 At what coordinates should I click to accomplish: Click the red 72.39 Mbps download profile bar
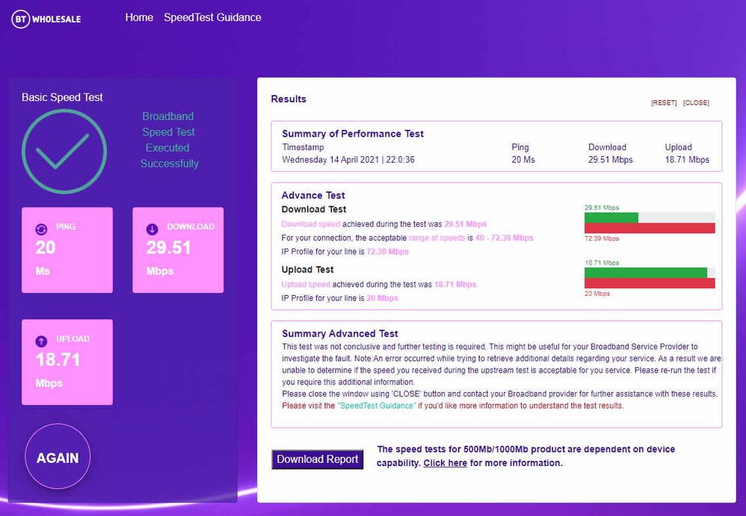650,228
